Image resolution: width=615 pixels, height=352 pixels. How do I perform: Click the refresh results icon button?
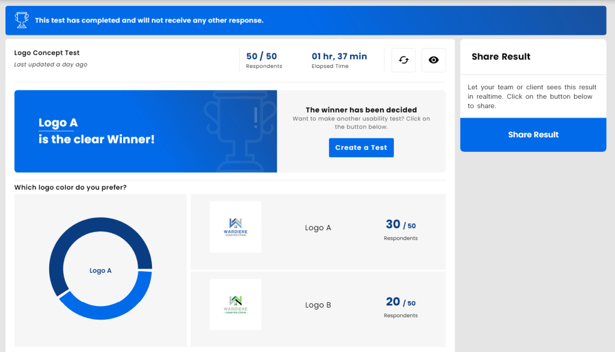(x=404, y=60)
